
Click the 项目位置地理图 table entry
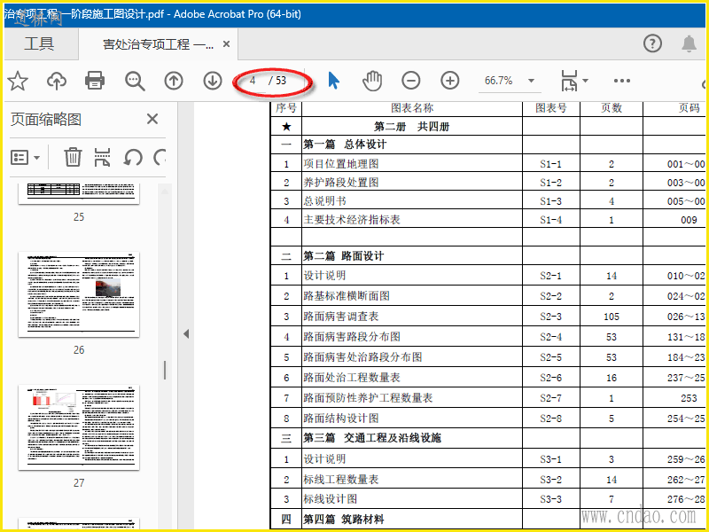point(341,164)
